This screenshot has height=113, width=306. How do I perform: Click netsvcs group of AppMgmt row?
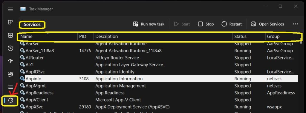click(x=274, y=86)
